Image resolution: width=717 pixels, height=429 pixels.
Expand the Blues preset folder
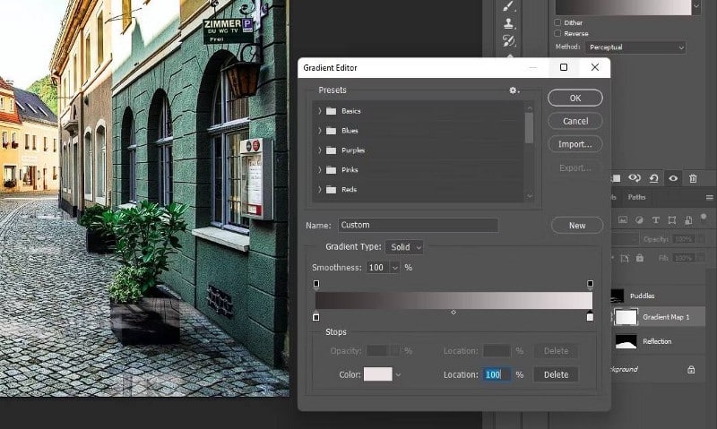[x=320, y=131]
